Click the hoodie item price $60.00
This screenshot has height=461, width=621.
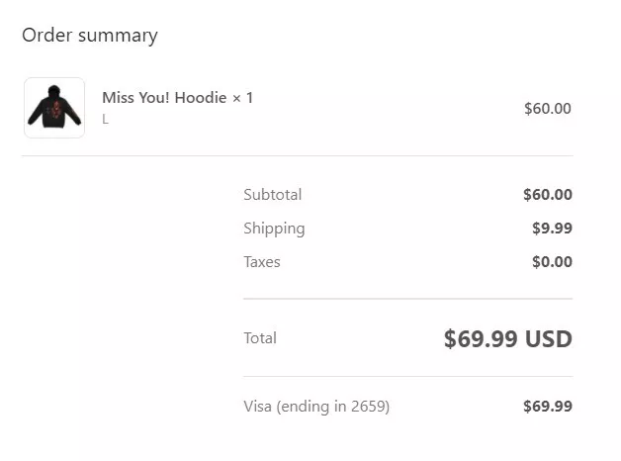tap(548, 109)
